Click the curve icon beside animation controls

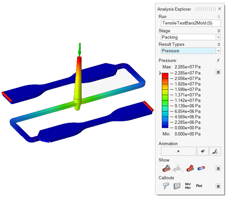tap(215, 151)
